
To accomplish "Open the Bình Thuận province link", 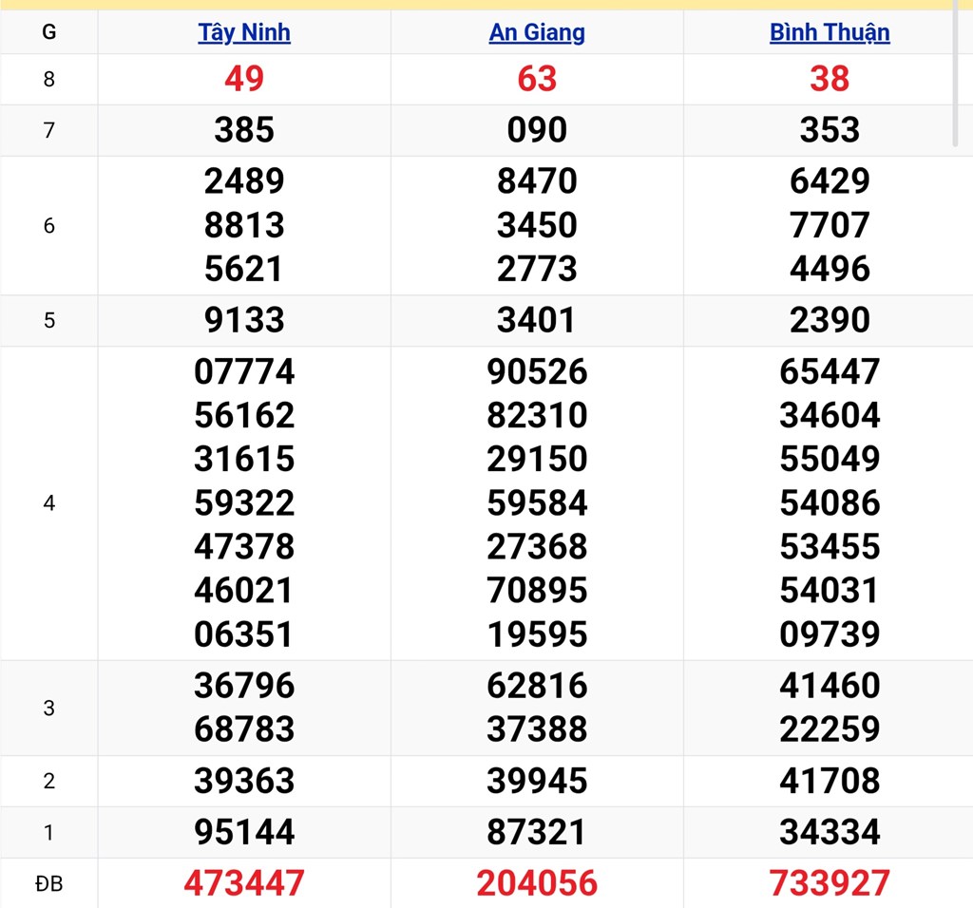I will point(830,32).
